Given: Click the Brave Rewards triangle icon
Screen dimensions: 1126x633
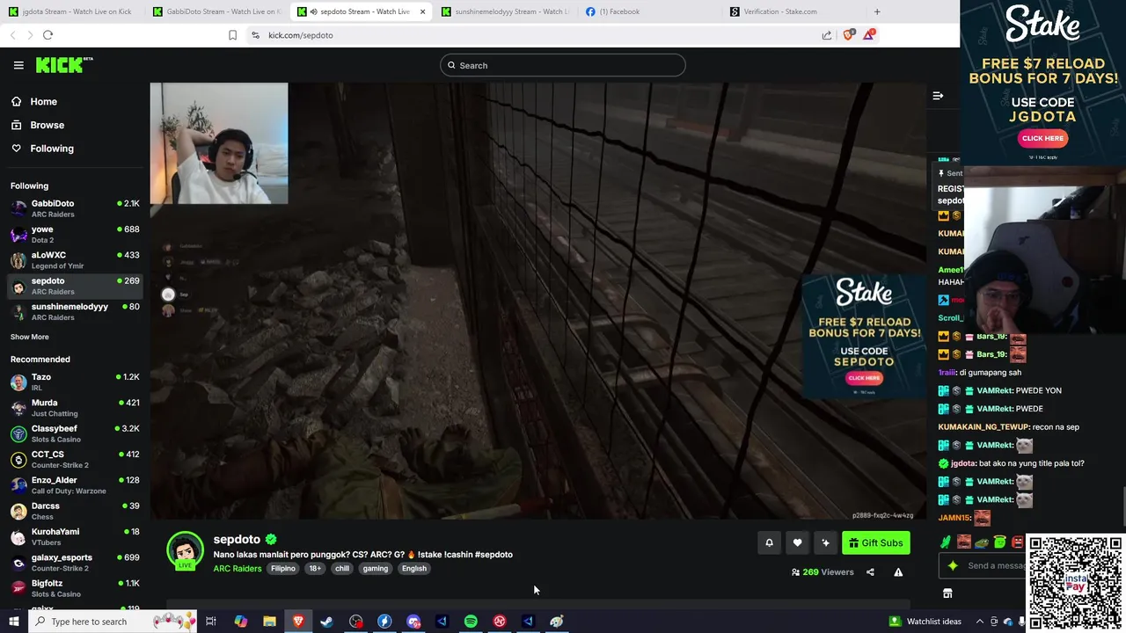Looking at the screenshot, I should pos(869,35).
